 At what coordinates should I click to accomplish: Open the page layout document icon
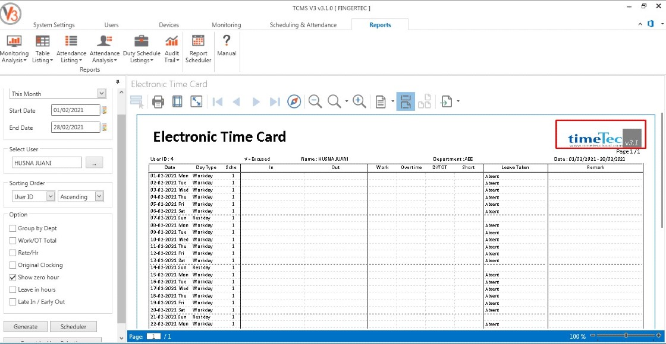coord(381,101)
